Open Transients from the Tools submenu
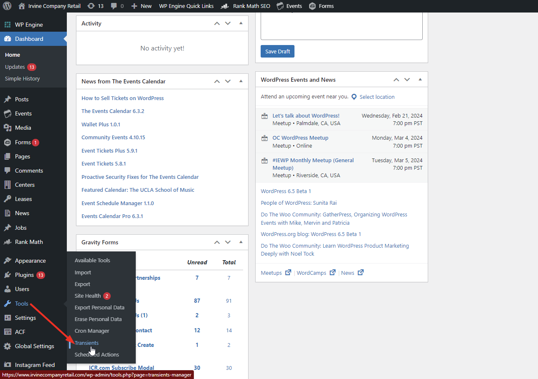 click(x=86, y=343)
